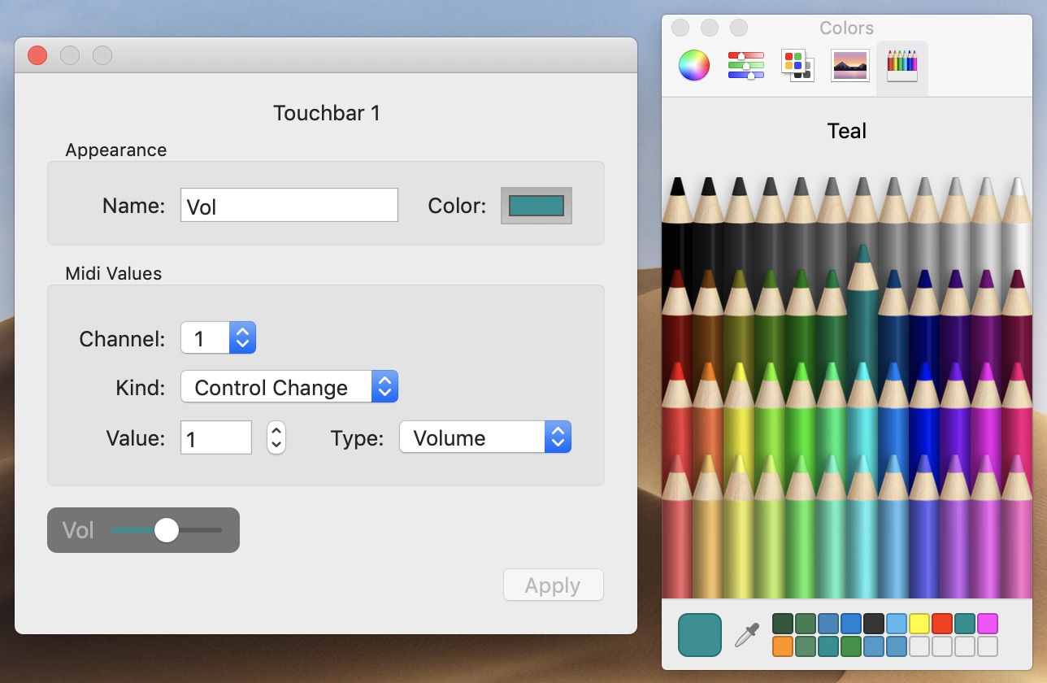Select the image palettes tab
This screenshot has width=1047, height=683.
(850, 65)
